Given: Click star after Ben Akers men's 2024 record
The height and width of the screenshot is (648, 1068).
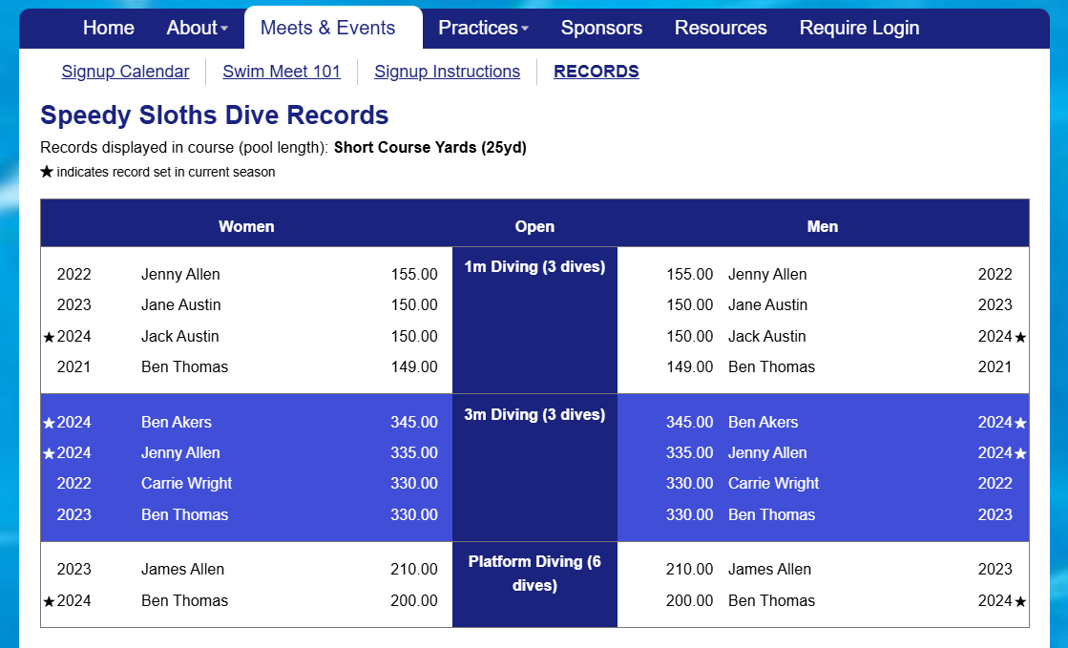Looking at the screenshot, I should [1018, 421].
